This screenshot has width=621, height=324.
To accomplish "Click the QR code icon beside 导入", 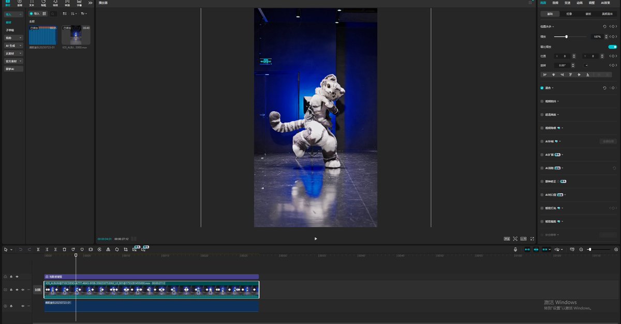I will (44, 13).
